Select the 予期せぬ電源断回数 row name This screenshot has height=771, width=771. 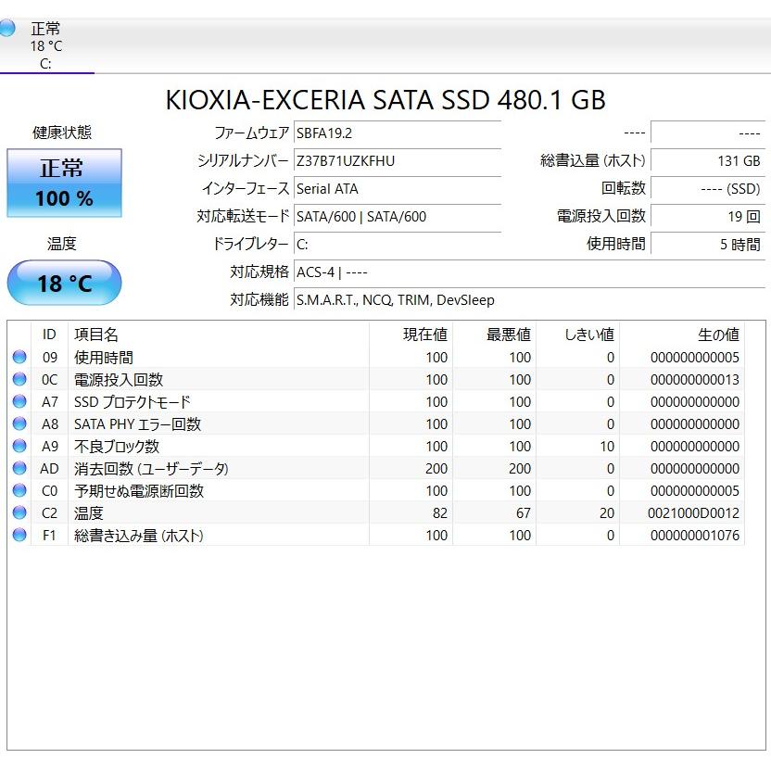139,491
